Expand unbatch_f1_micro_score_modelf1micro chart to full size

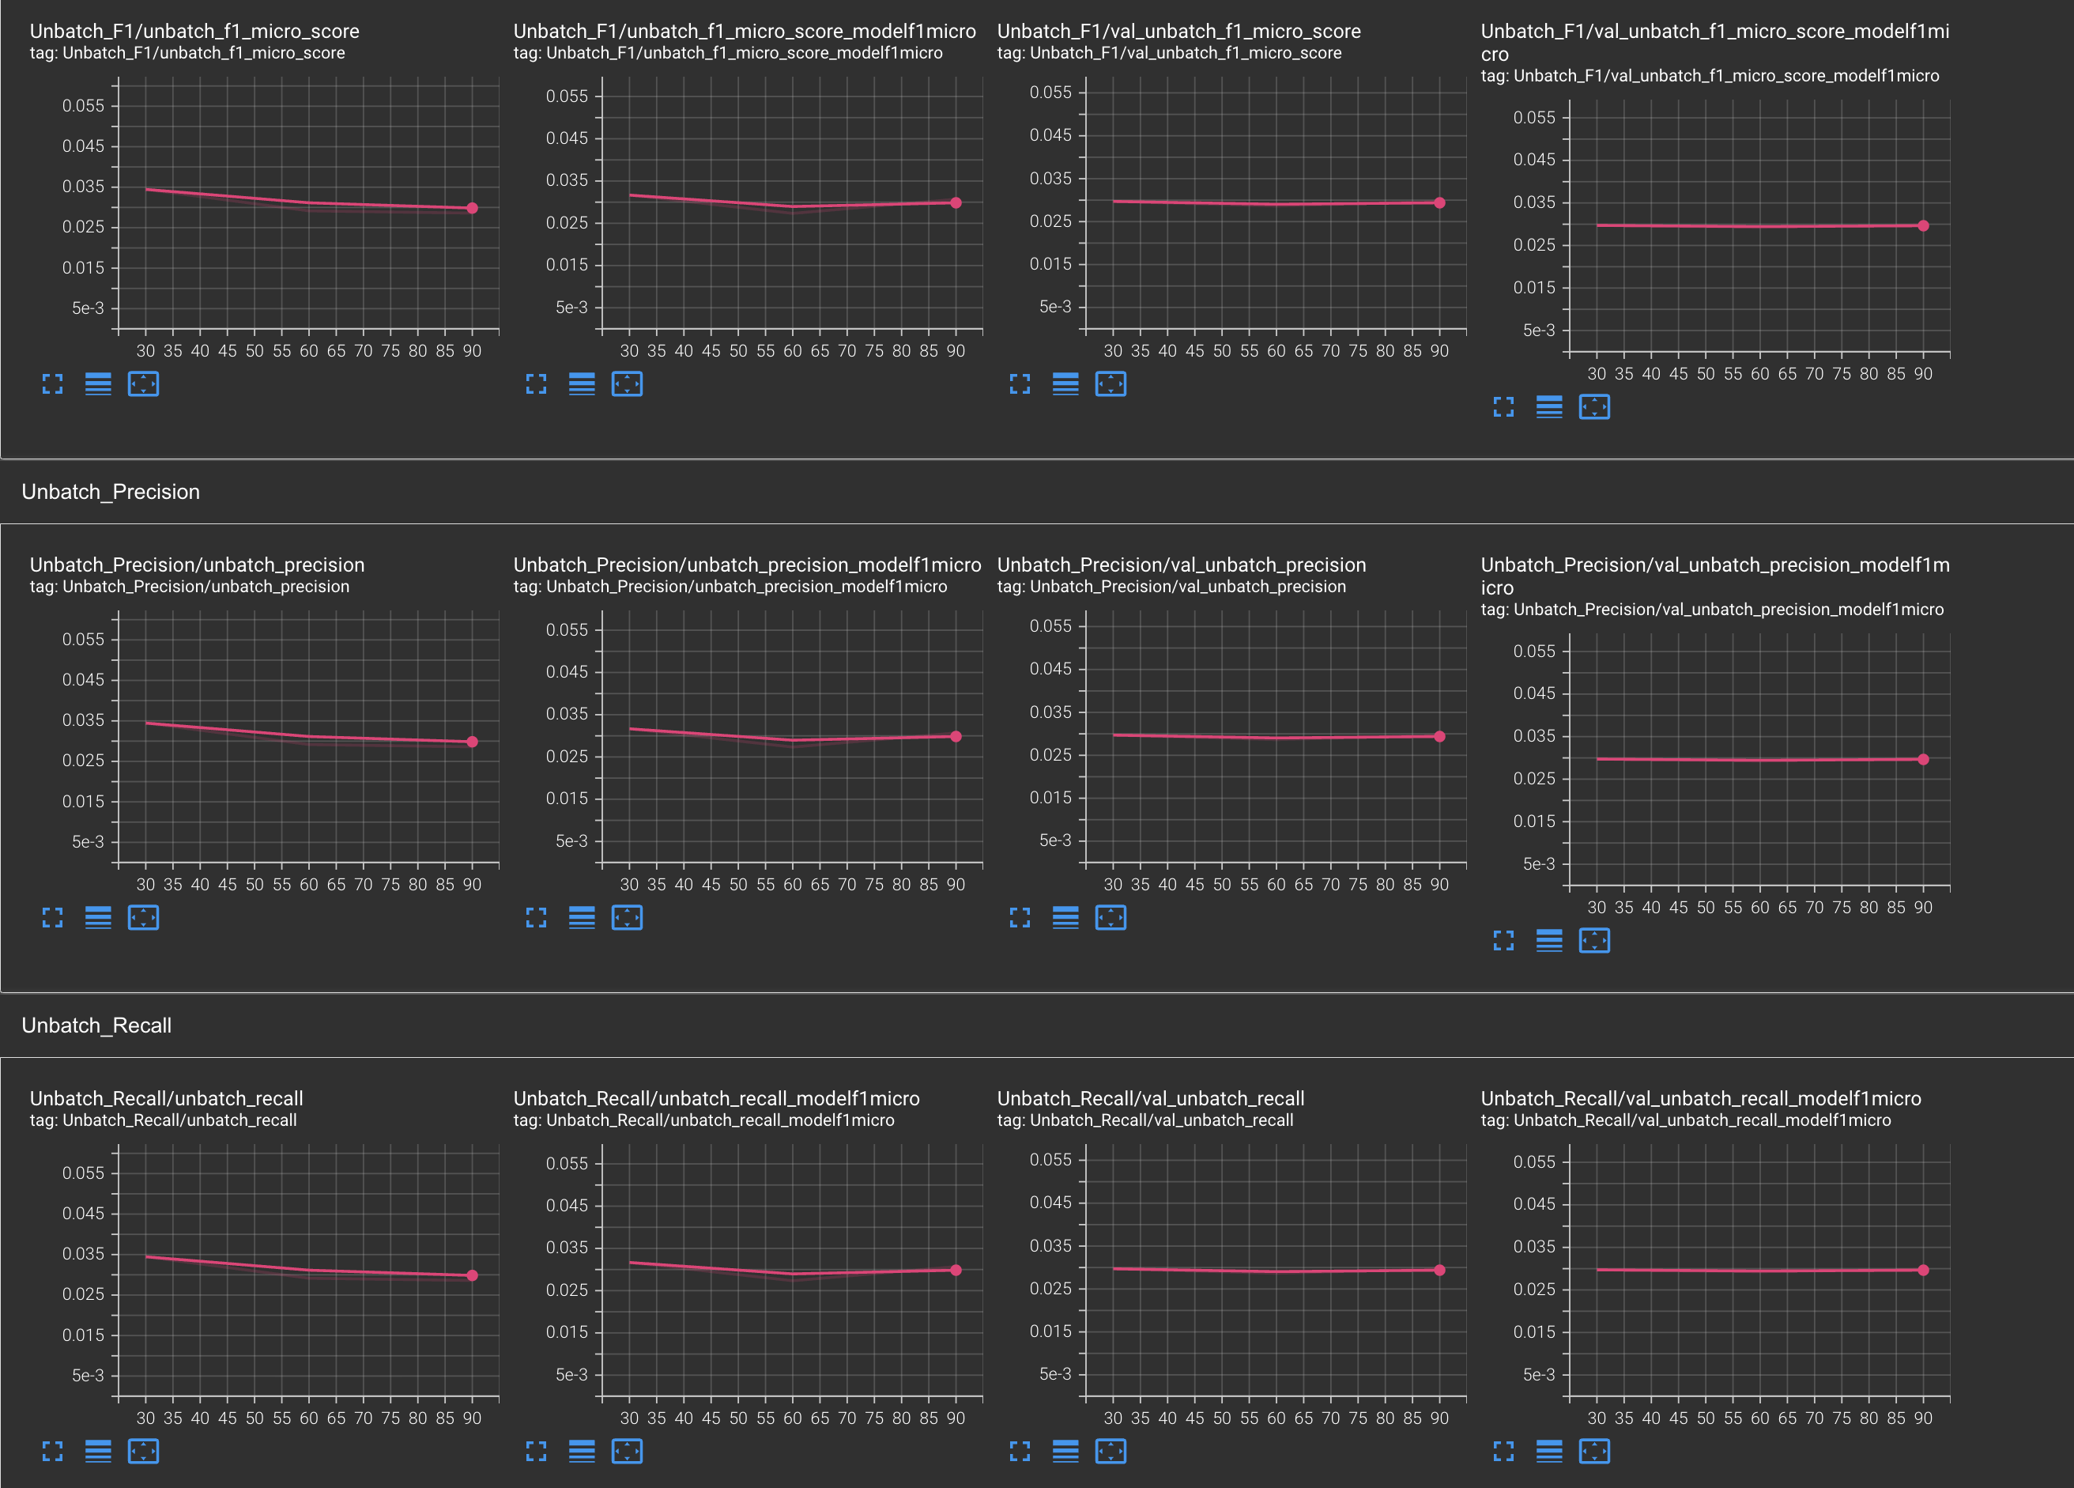[x=536, y=384]
